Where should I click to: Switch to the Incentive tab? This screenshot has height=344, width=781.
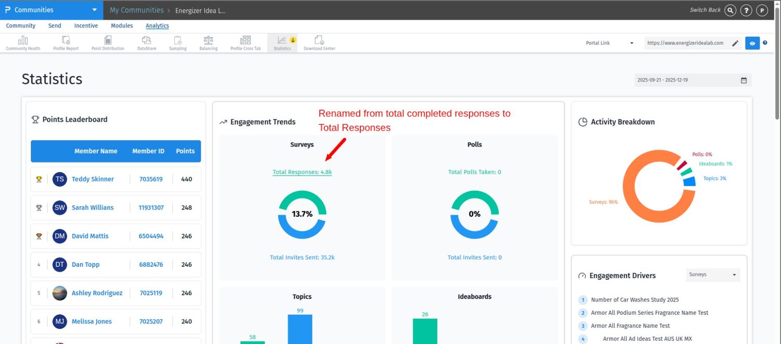coord(86,26)
